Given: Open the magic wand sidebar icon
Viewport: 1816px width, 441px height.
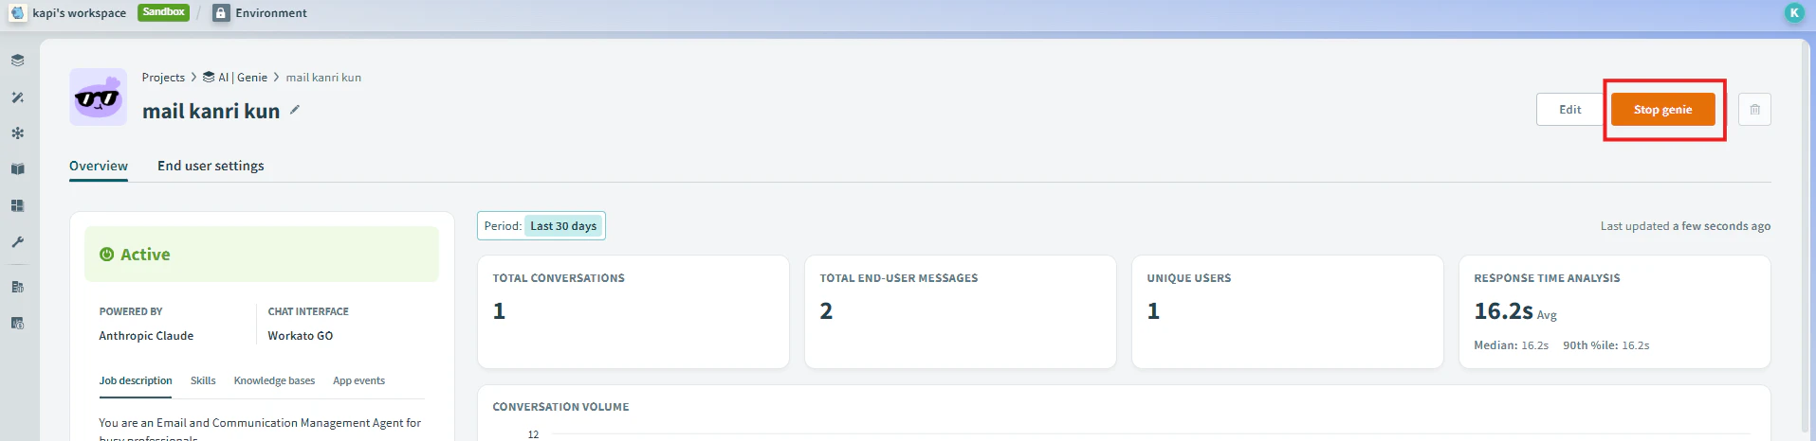Looking at the screenshot, I should point(17,97).
